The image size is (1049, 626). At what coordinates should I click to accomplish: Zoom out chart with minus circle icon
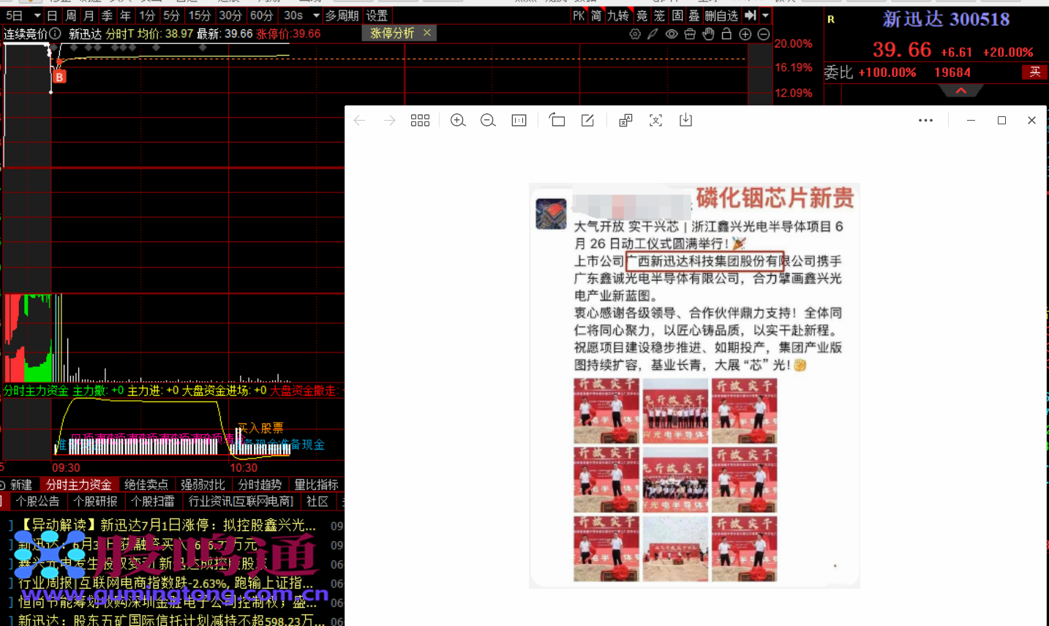(x=763, y=34)
